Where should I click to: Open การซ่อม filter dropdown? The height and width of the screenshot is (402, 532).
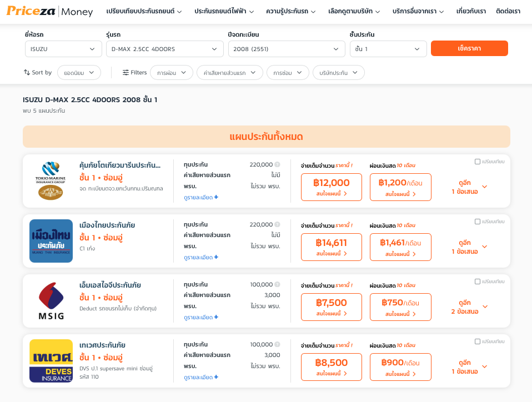[288, 73]
